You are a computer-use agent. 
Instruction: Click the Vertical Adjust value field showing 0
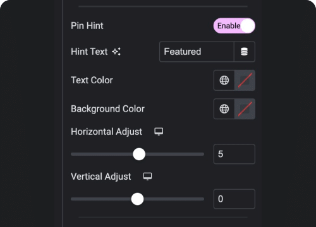click(234, 199)
